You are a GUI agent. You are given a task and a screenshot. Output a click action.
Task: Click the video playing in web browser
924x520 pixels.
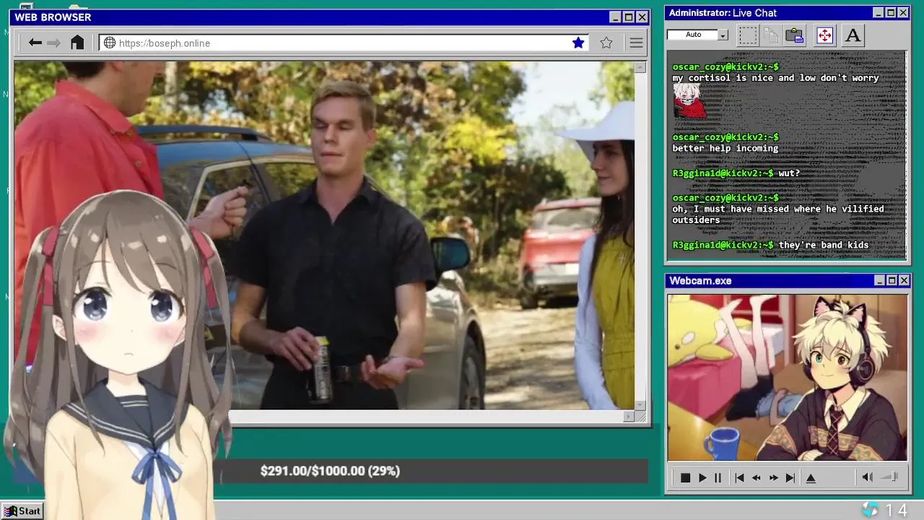pos(324,235)
